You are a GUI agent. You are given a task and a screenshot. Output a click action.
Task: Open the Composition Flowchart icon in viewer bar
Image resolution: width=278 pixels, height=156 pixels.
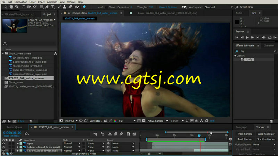click(202, 121)
